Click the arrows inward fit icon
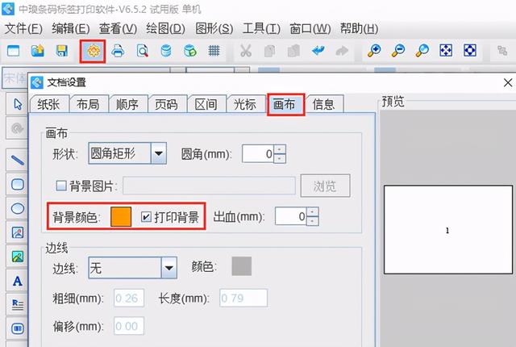 point(470,50)
